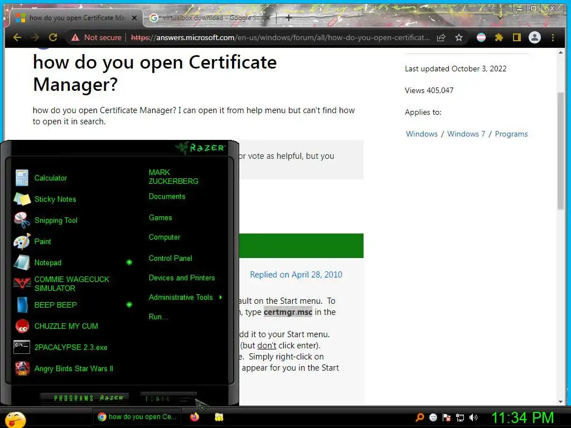Open the Snipping Tool entry
Viewport: 571px width, 428px height.
coord(56,220)
